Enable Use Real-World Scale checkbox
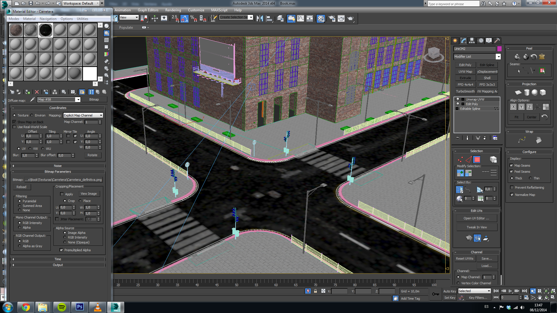 pyautogui.click(x=15, y=127)
